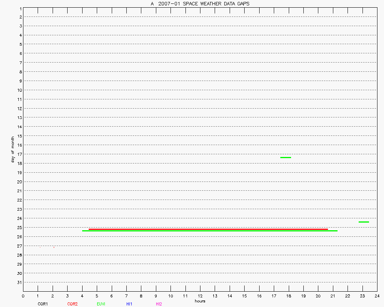Select the long red COR2 gap bar
The width and height of the screenshot is (384, 307).
pos(208,229)
